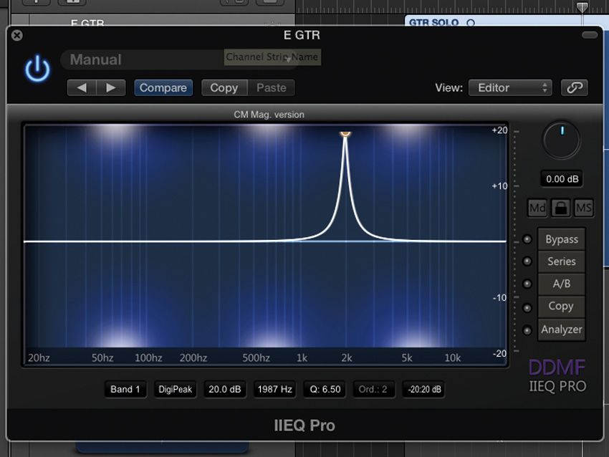Switch to the A/B comparison
Viewport: 609px width, 457px height.
pyautogui.click(x=561, y=284)
